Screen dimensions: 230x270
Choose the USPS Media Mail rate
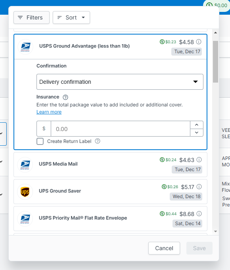pos(111,165)
